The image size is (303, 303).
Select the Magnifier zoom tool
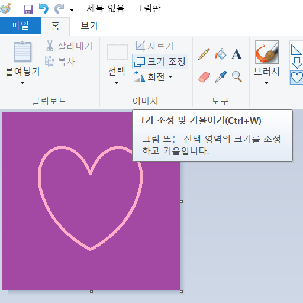(x=237, y=76)
